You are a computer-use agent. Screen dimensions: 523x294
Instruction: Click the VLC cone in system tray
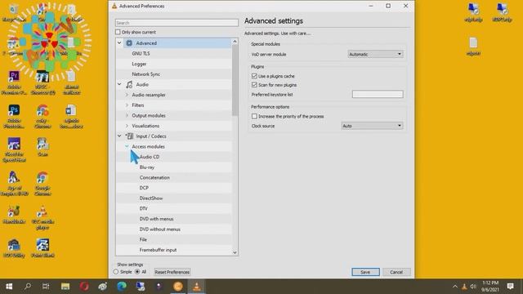tap(464, 287)
